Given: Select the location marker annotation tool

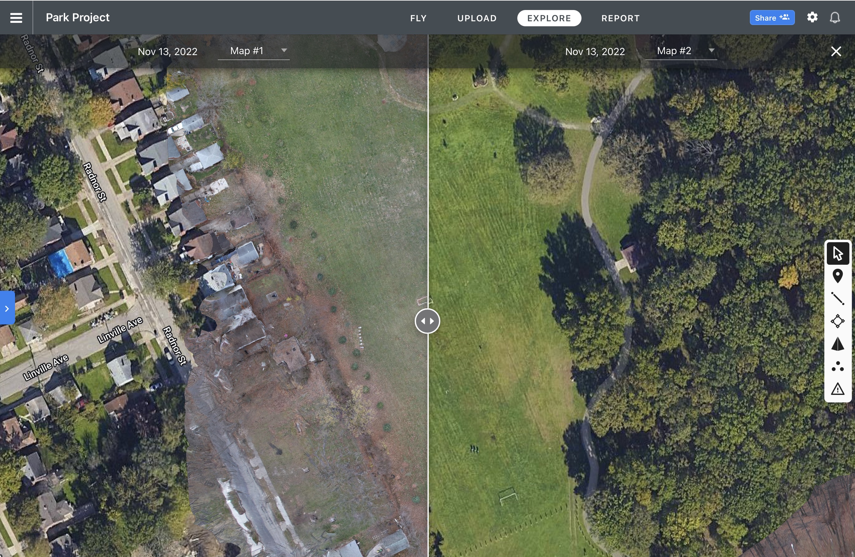Looking at the screenshot, I should pyautogui.click(x=838, y=276).
